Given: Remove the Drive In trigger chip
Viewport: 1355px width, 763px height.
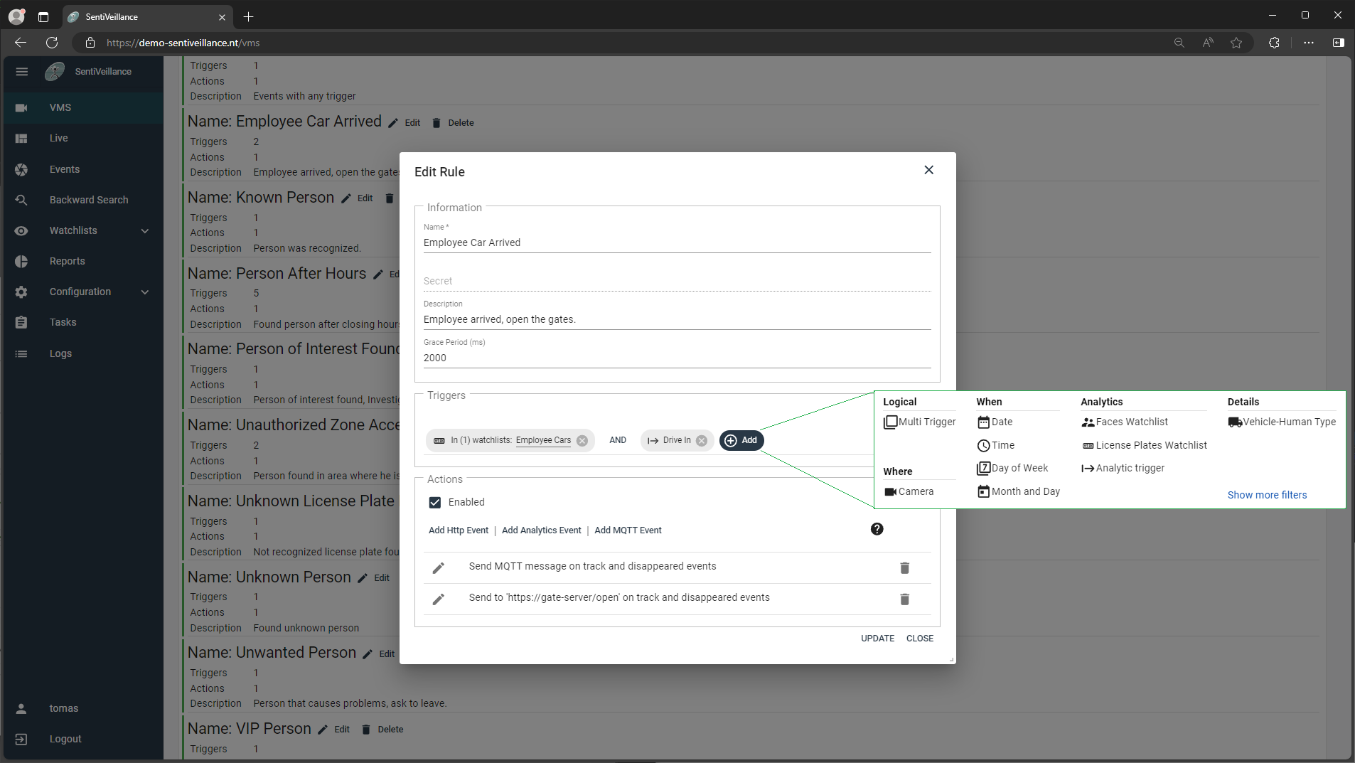Looking at the screenshot, I should coord(702,440).
